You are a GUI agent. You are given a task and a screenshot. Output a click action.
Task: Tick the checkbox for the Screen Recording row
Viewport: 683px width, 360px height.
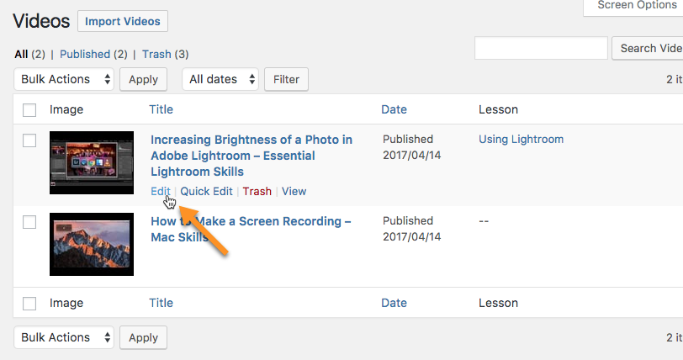click(x=29, y=222)
